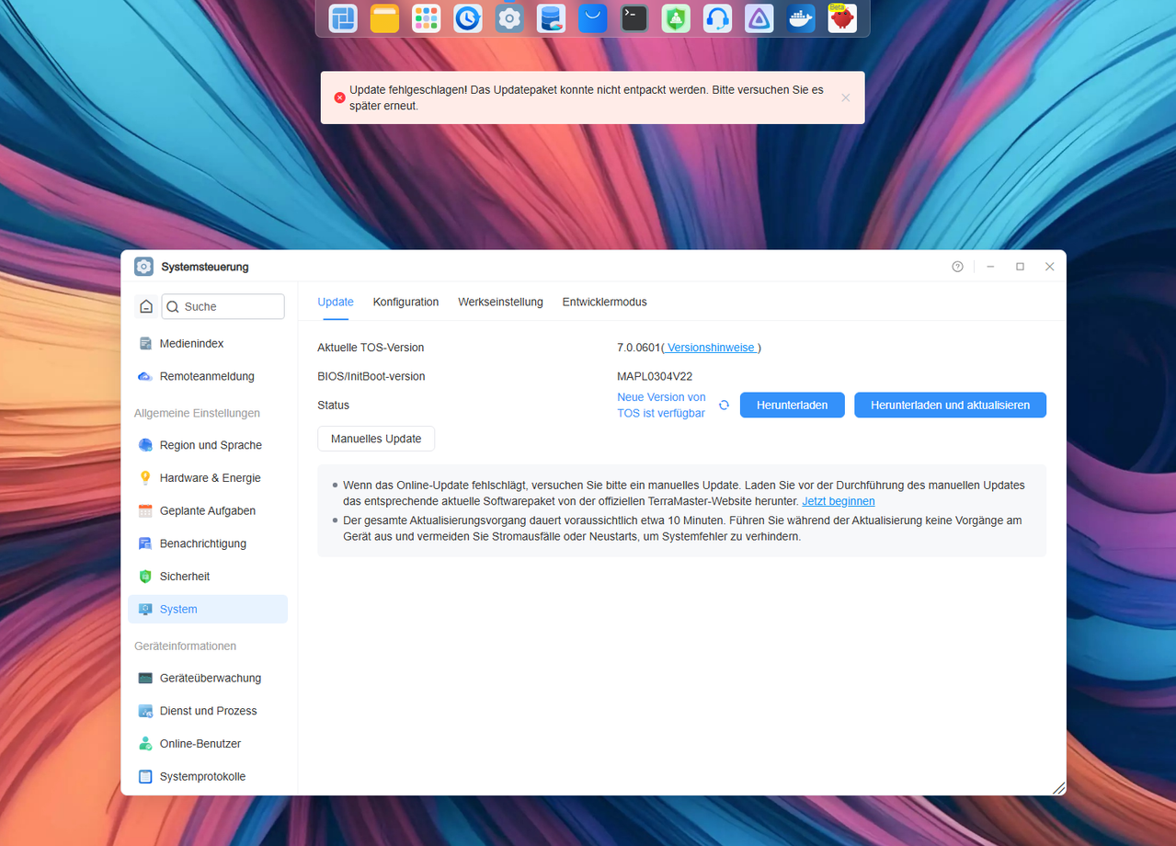Click the Systemsteuerung title bar gear icon
The width and height of the screenshot is (1176, 846).
pyautogui.click(x=144, y=267)
